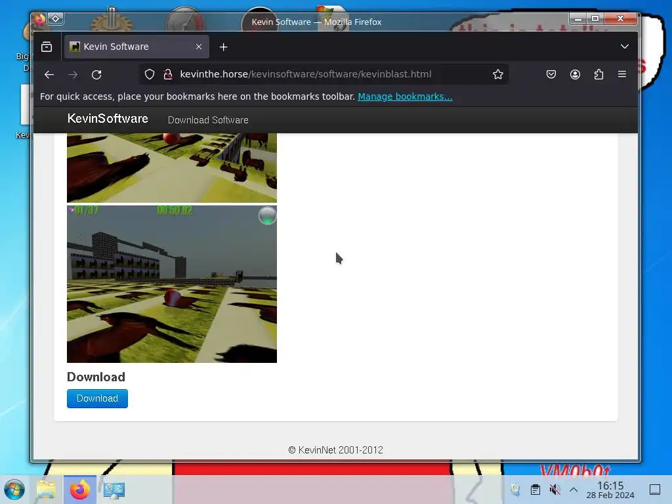Go to KevinSoftware home brand link

point(108,119)
